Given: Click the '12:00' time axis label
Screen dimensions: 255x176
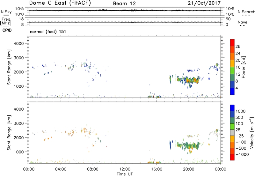Looking at the screenshot, I should pos(125,169).
